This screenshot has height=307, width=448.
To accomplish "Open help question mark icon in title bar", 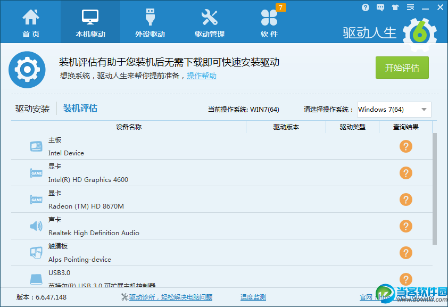I will [365, 7].
